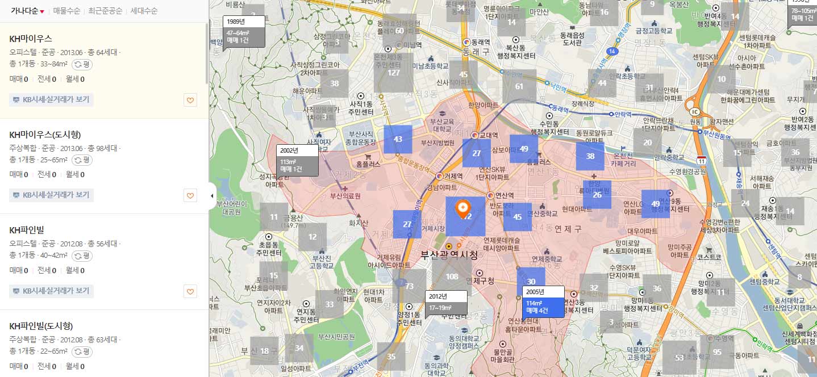
Task: Open gray cluster marker 95
Action: coord(717,352)
